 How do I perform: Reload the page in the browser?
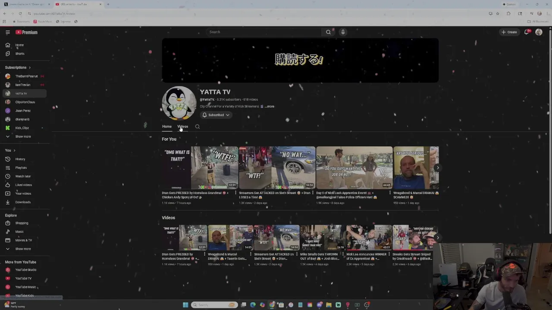(20, 13)
